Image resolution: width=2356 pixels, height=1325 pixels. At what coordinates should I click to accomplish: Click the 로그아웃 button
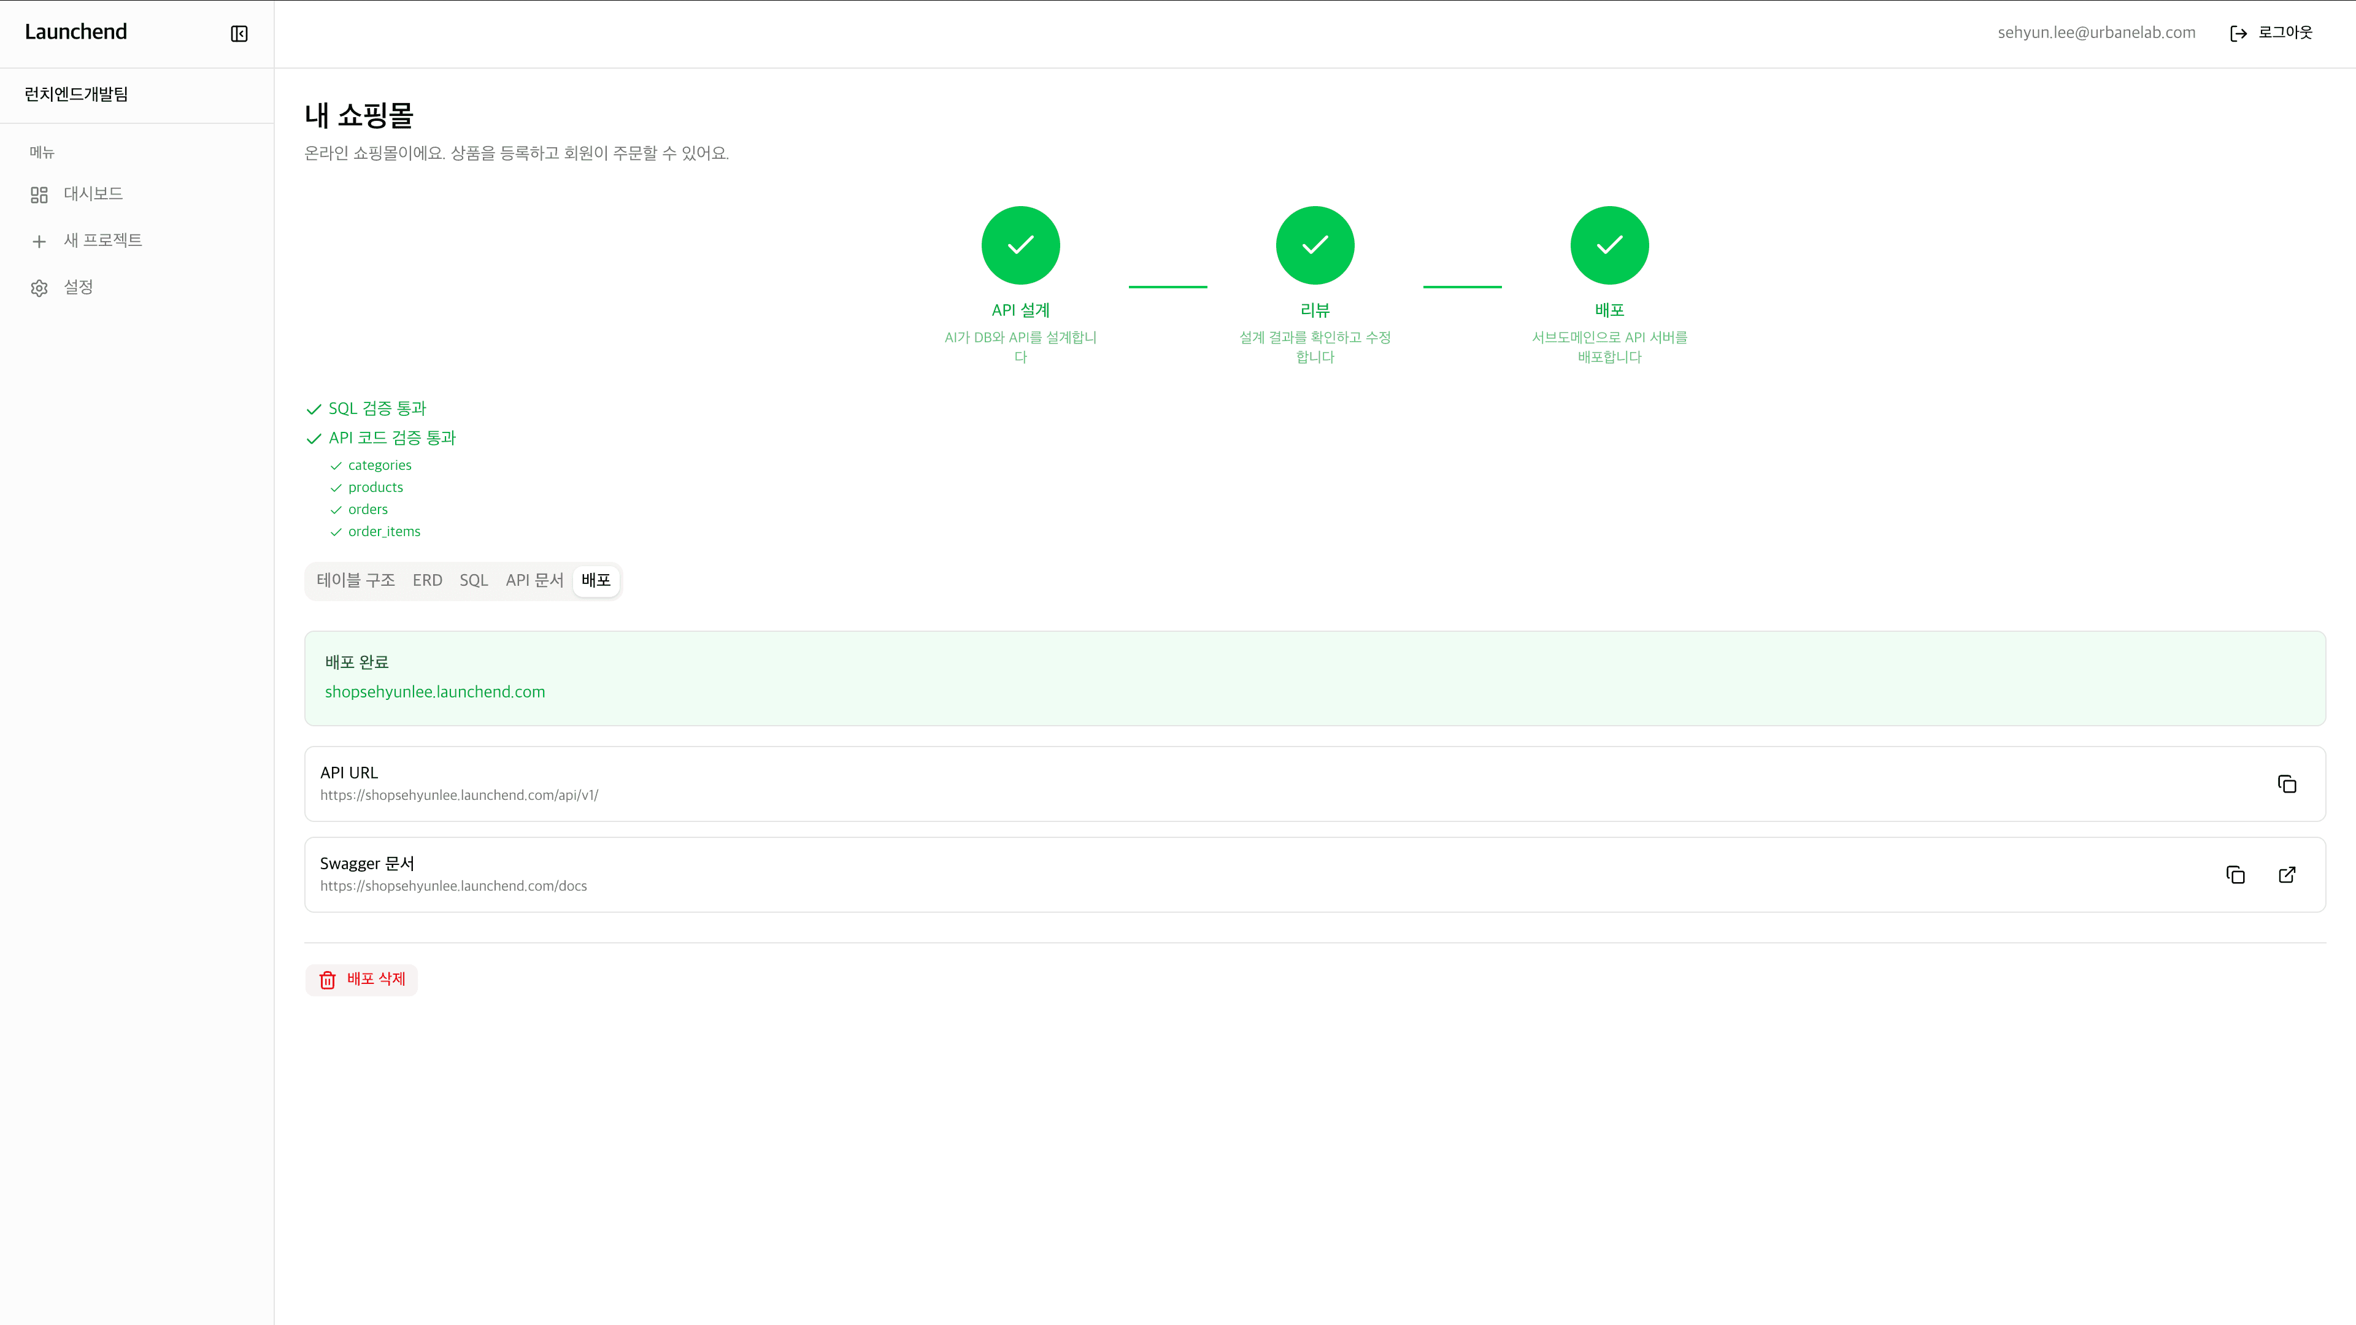2272,33
